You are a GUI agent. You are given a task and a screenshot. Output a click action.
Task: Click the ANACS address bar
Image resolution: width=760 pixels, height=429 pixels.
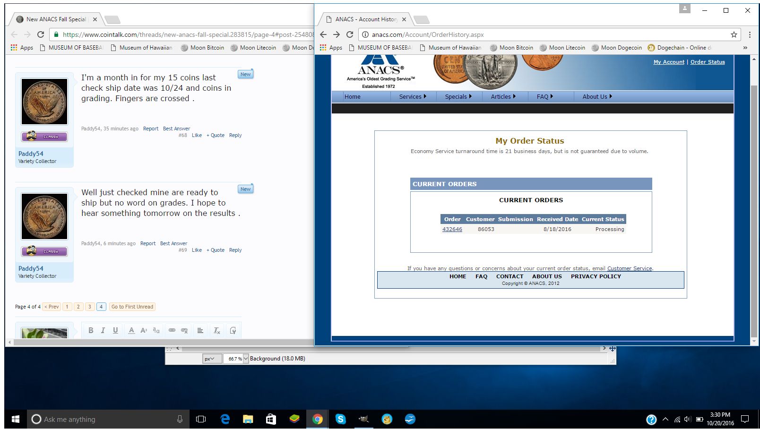click(544, 34)
